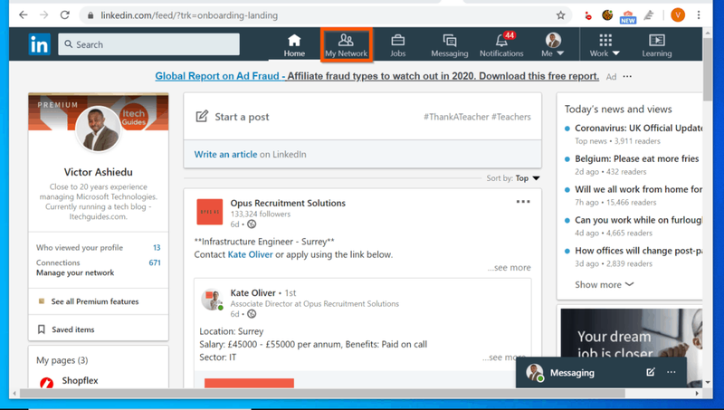Expand the Me profile dropdown
724x410 pixels.
pyautogui.click(x=553, y=45)
